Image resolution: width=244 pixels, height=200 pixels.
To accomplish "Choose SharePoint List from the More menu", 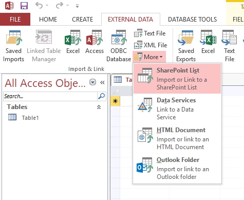I will click(x=177, y=79).
